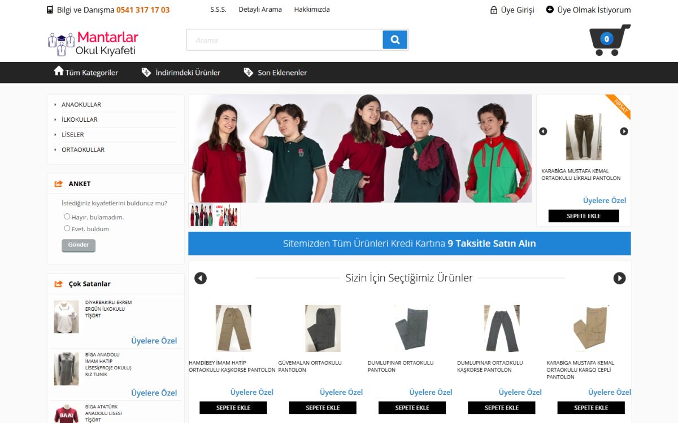Click the home icon for Tüm Kategoriler
This screenshot has width=678, height=423.
pyautogui.click(x=59, y=71)
